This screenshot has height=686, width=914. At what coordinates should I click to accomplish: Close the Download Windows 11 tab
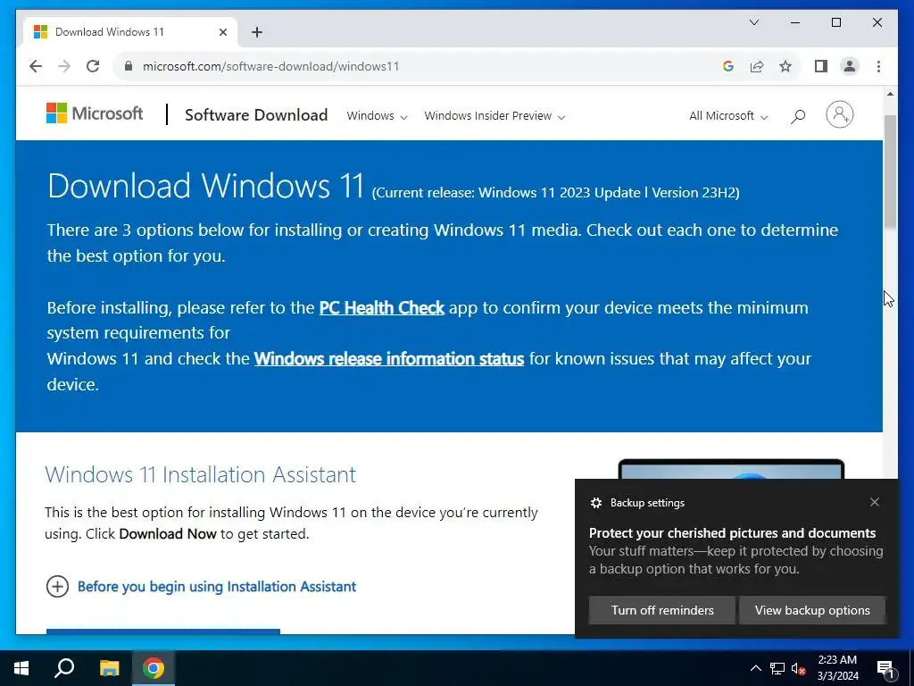click(x=222, y=32)
